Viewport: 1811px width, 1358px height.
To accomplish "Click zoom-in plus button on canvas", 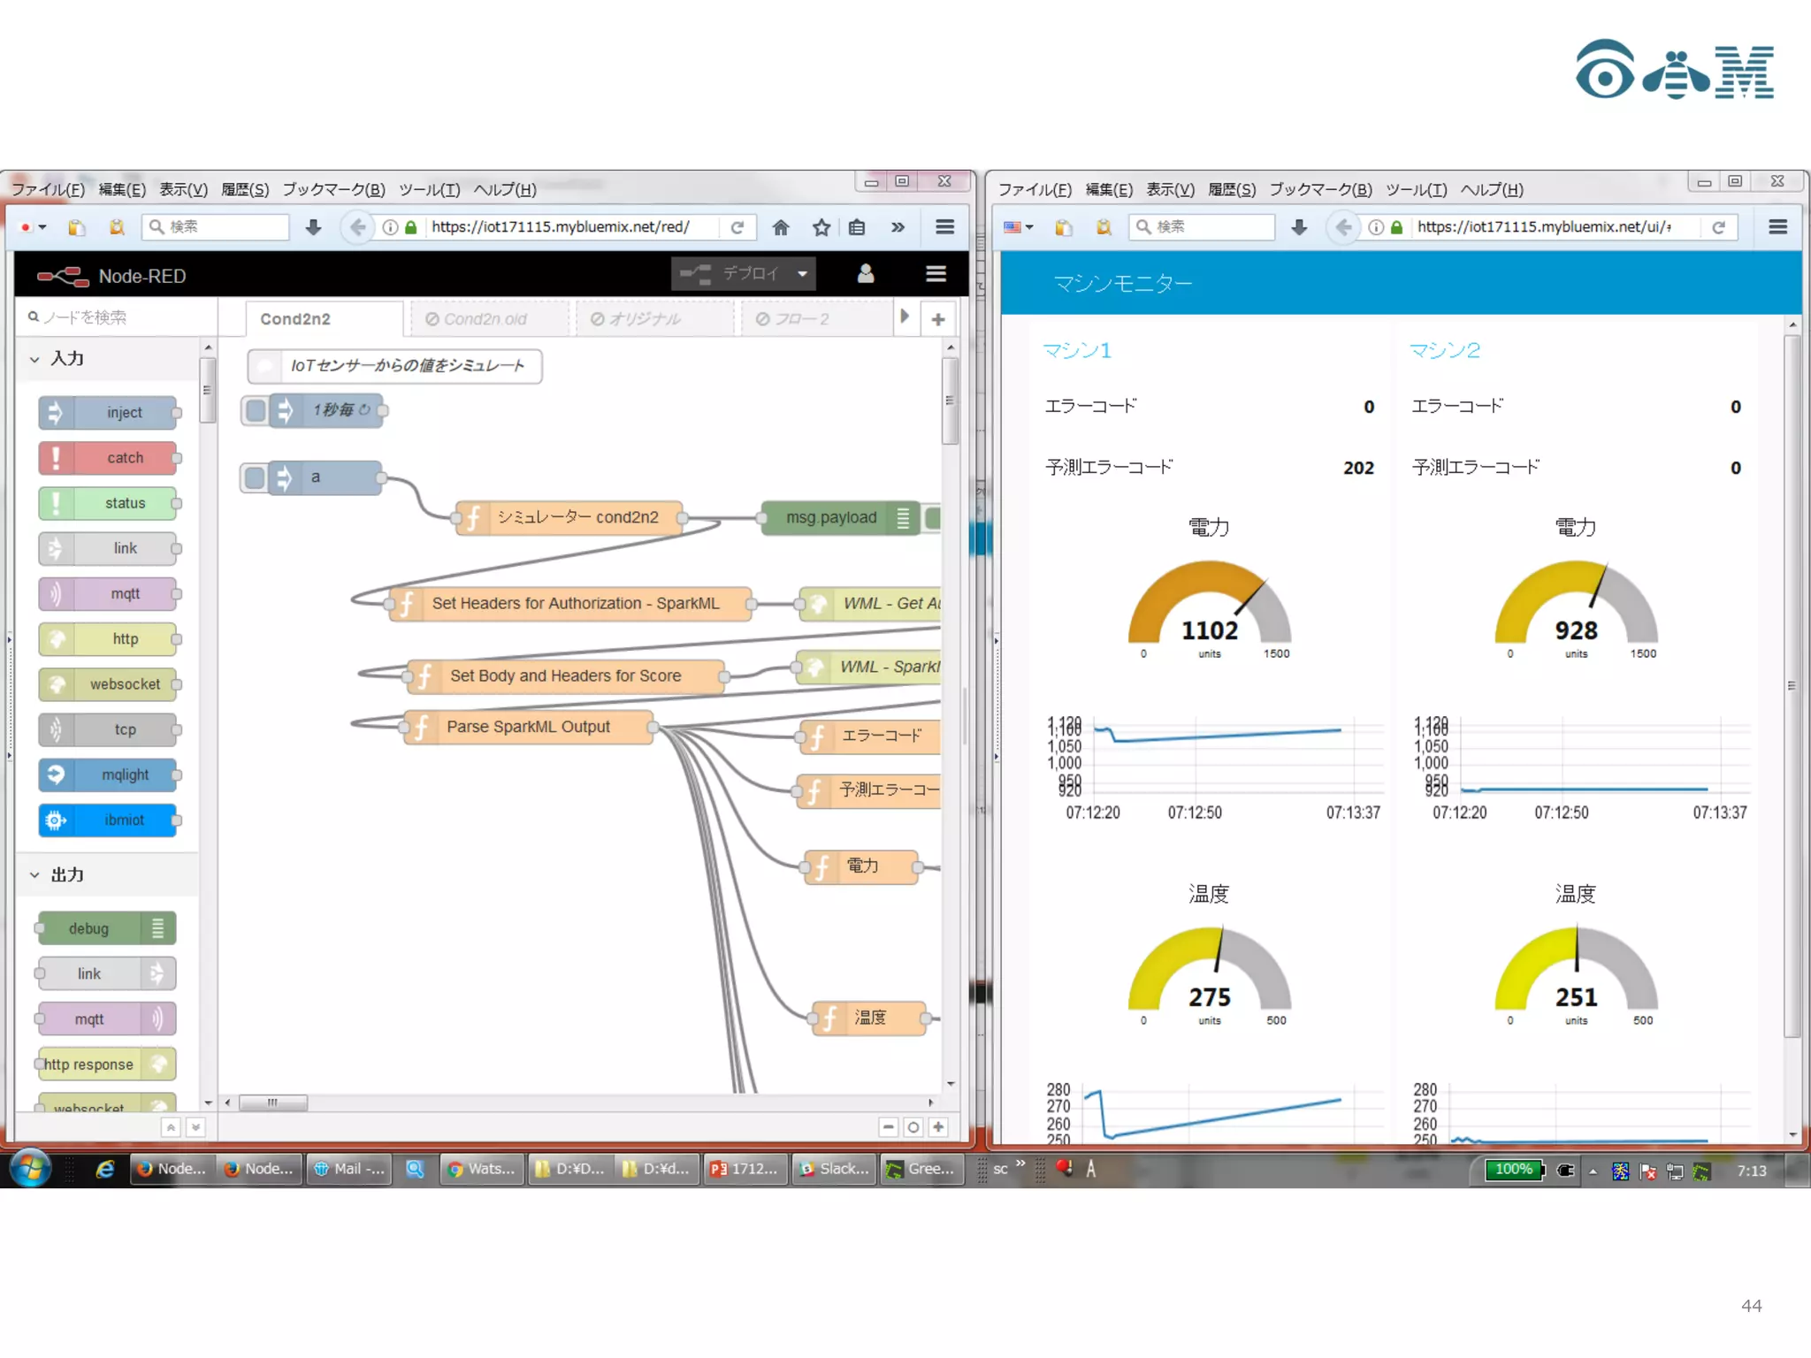I will 938,1126.
